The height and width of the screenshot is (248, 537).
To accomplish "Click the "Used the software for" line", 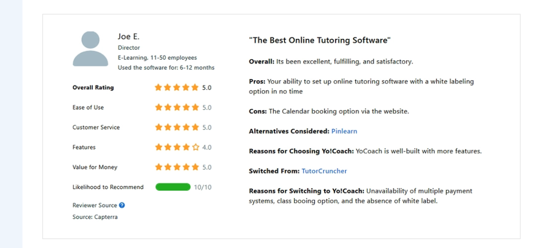I will tap(166, 68).
